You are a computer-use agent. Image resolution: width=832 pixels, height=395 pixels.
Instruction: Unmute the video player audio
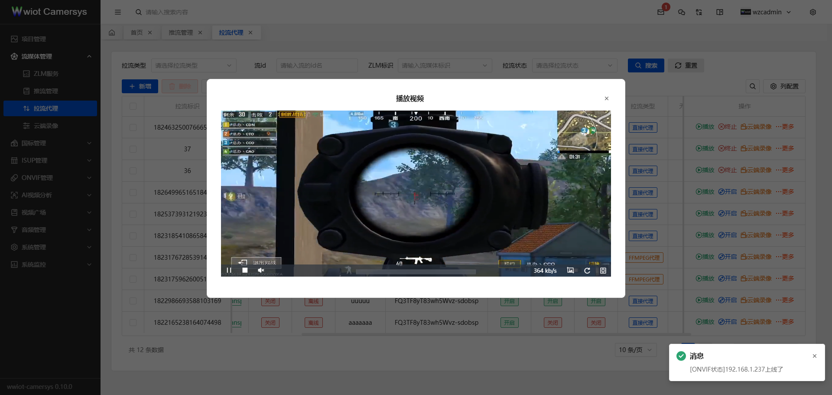point(261,270)
